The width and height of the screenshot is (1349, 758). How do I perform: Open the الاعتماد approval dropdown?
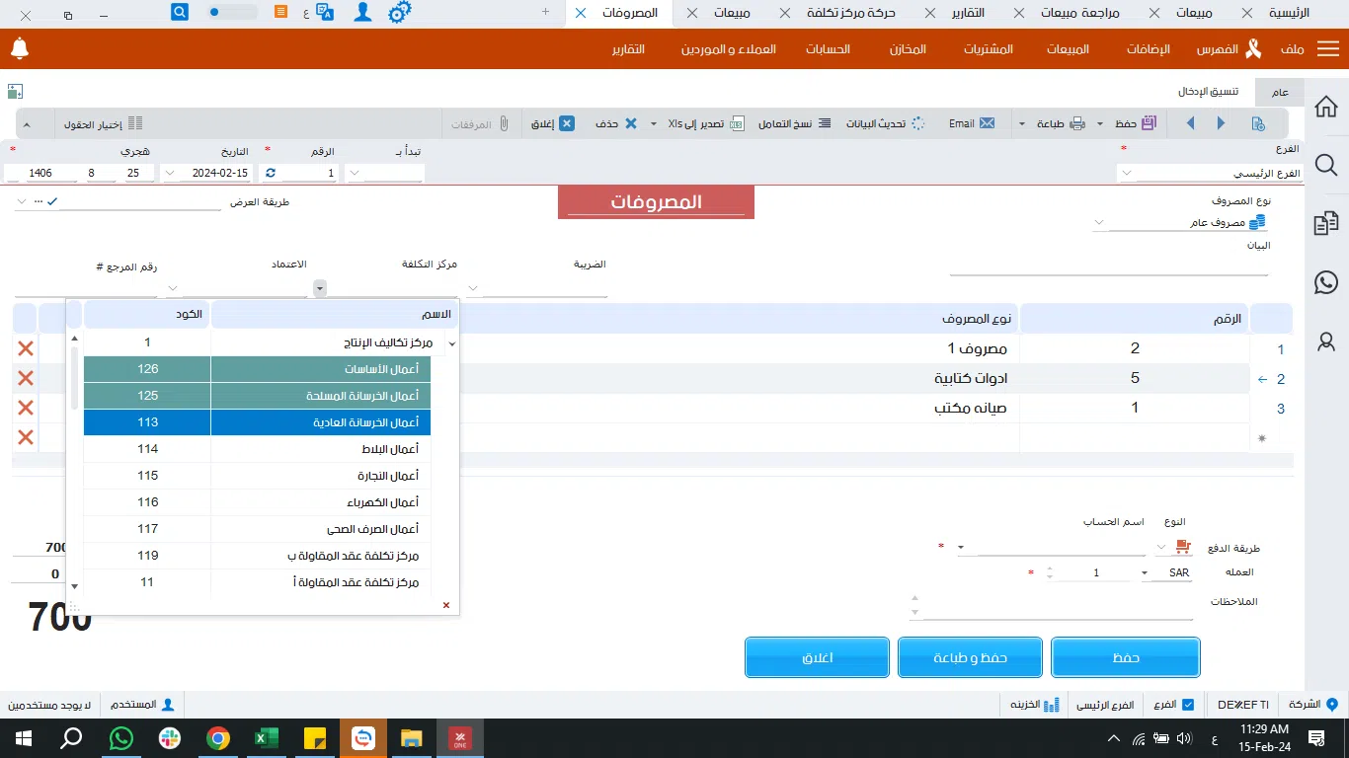[x=318, y=288]
